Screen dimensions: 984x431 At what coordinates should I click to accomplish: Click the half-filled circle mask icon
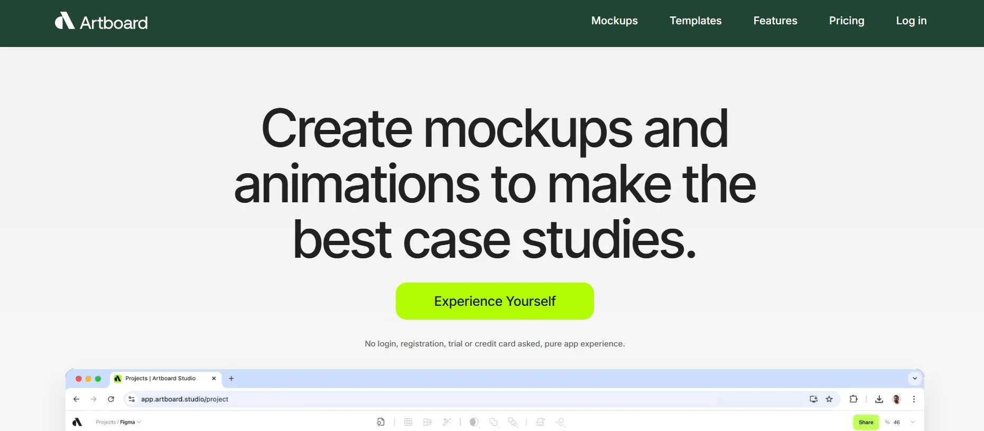(474, 422)
